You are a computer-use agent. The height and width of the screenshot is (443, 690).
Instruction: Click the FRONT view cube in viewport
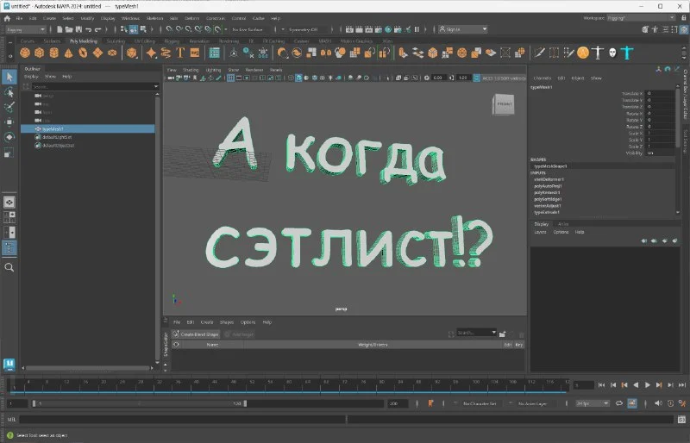[503, 104]
